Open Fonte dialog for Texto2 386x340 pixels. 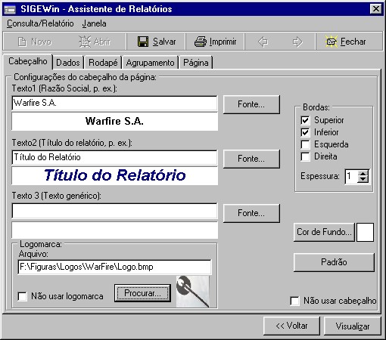click(251, 159)
